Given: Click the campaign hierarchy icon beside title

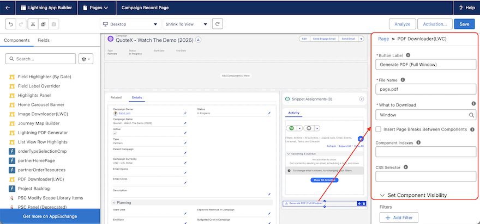Looking at the screenshot, I should click(198, 40).
